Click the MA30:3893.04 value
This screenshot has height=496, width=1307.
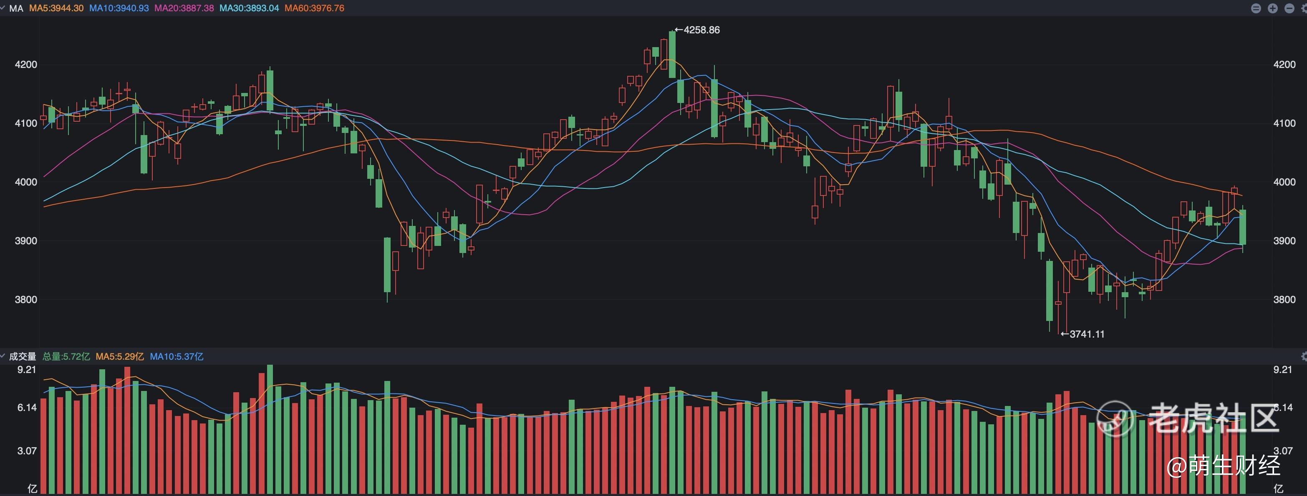pos(249,8)
